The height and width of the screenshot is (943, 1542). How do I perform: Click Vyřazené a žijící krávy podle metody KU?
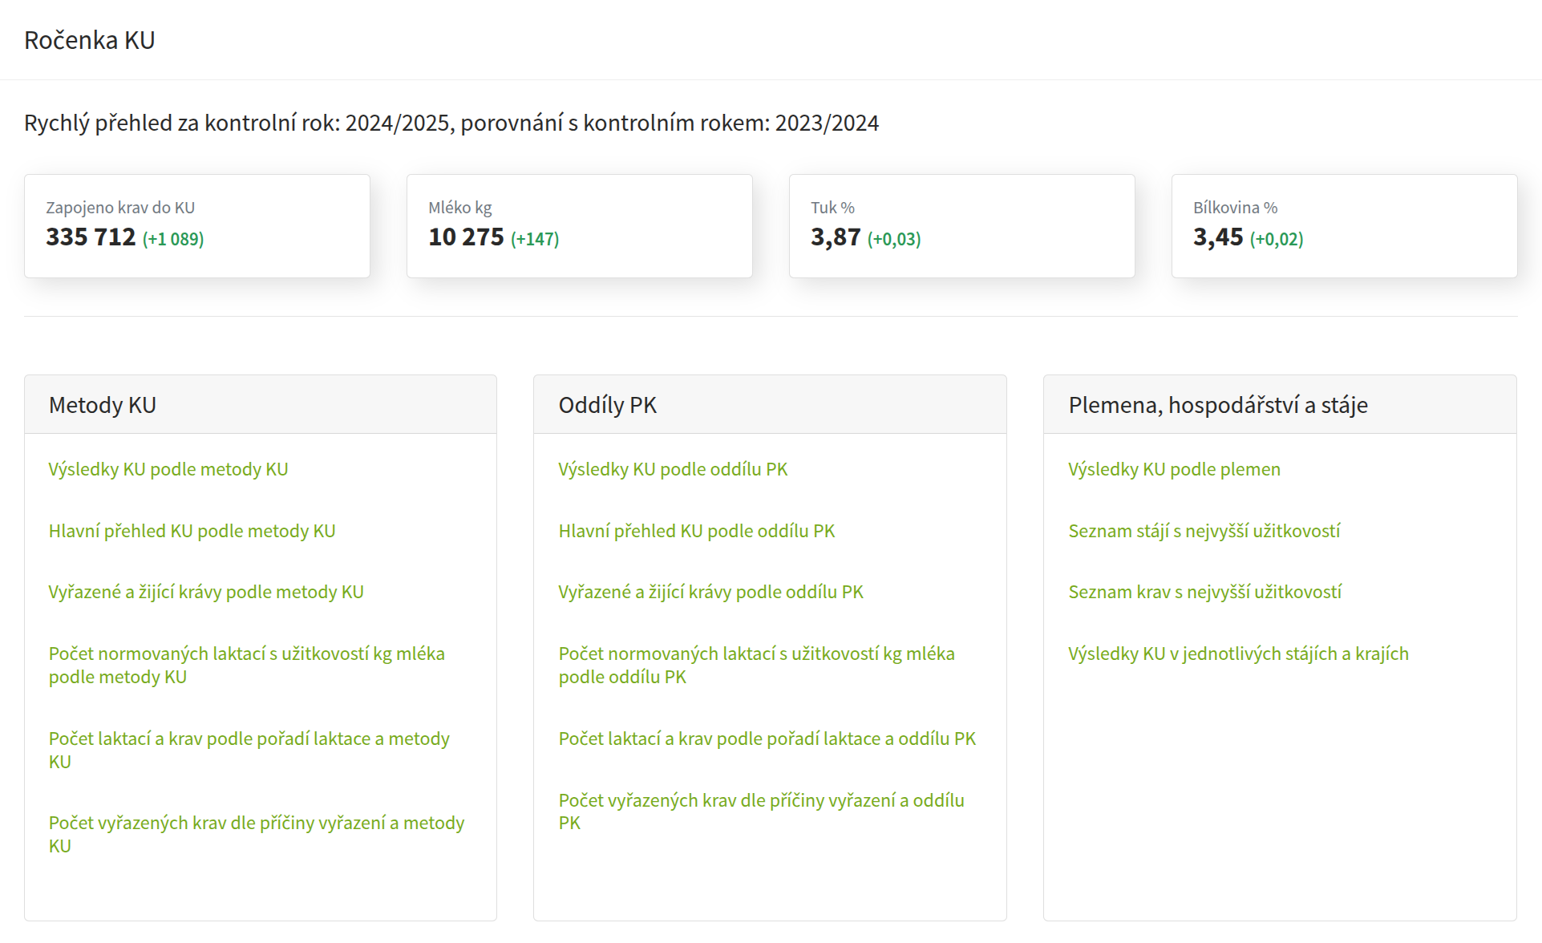205,592
